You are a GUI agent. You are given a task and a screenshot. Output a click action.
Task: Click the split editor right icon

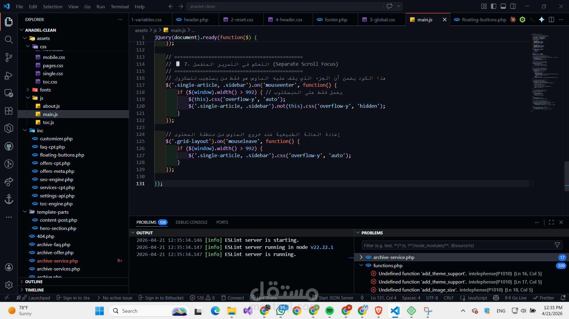(551, 20)
